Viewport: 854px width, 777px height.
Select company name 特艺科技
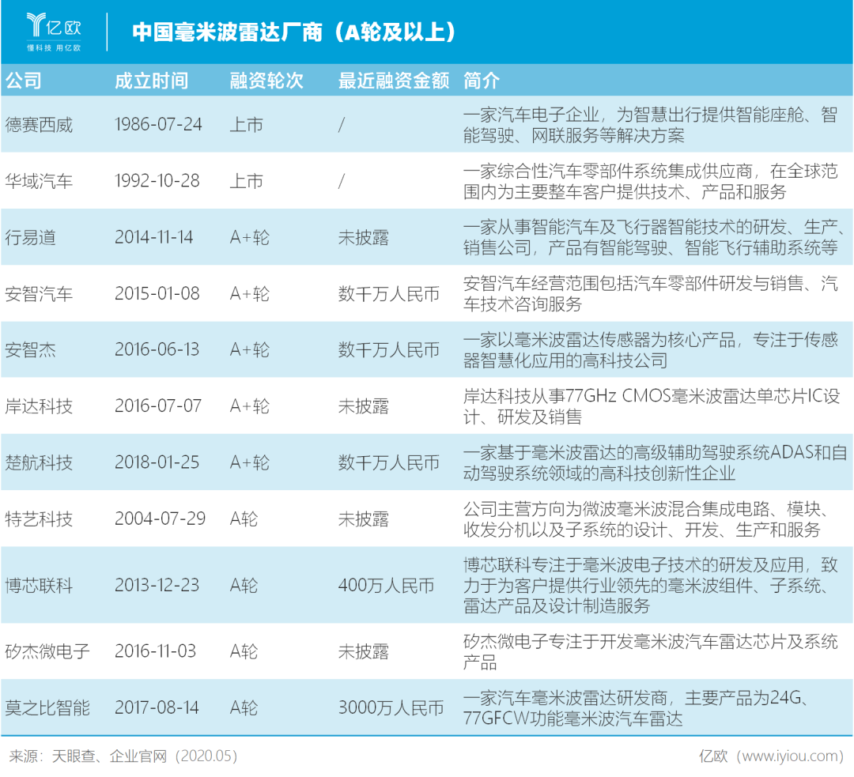click(39, 519)
